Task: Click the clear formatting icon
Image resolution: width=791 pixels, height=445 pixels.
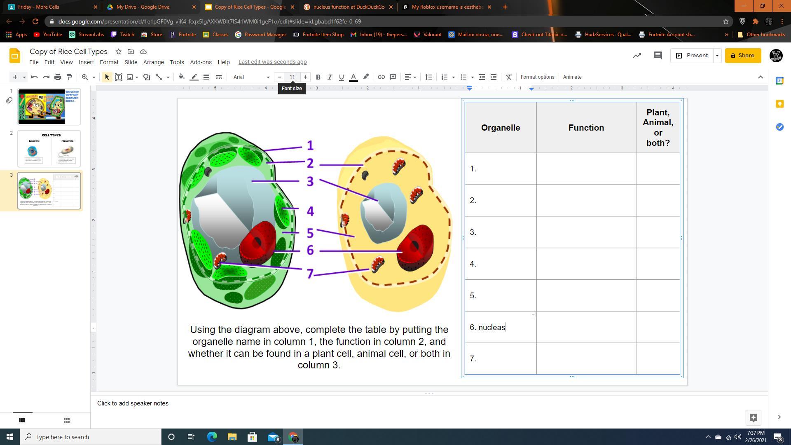Action: [509, 77]
